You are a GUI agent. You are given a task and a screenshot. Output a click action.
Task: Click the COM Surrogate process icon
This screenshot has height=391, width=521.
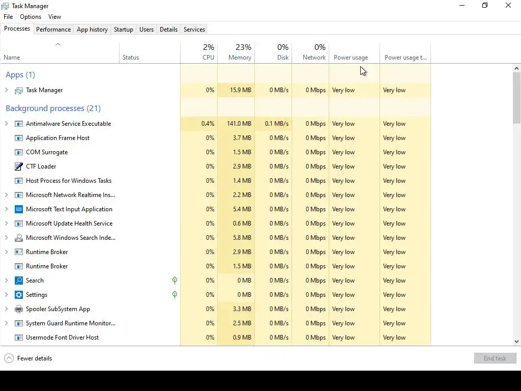click(19, 152)
